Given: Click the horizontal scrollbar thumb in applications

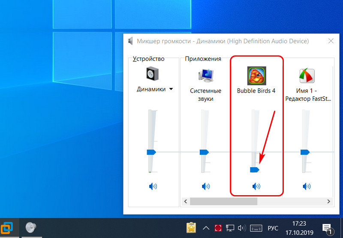Looking at the screenshot, I should (223, 201).
